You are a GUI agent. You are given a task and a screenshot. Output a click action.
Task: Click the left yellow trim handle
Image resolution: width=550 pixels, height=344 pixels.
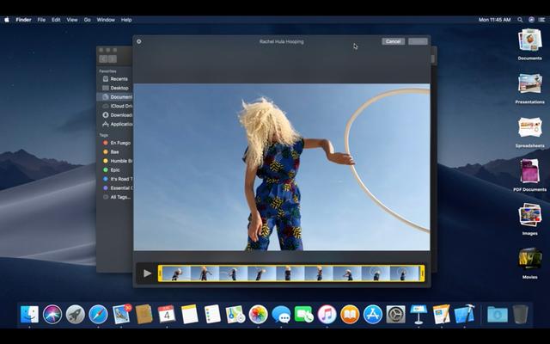pyautogui.click(x=160, y=273)
